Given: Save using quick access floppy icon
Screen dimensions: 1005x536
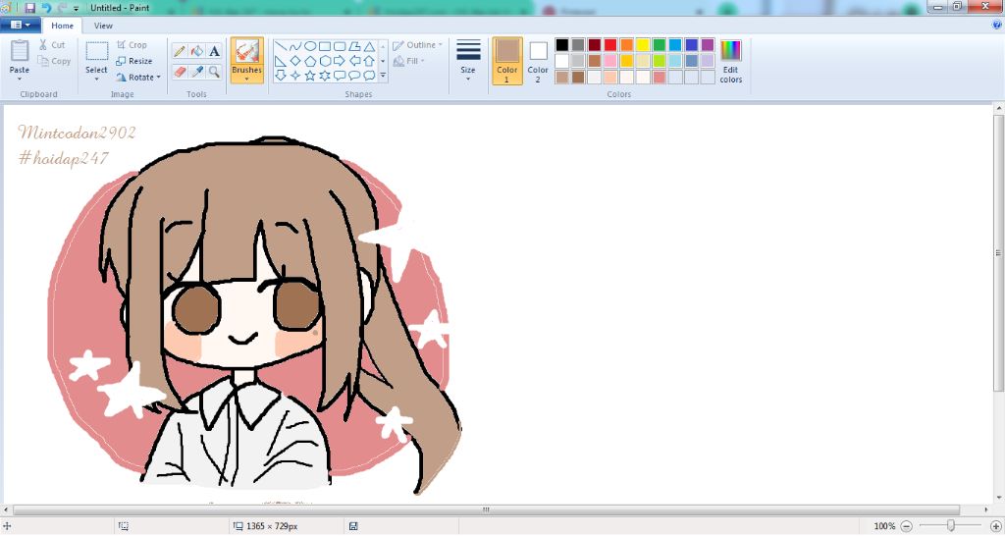Looking at the screenshot, I should tap(29, 8).
